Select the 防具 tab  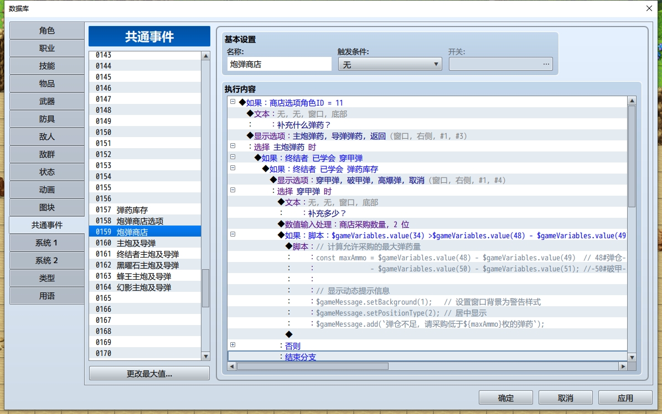tap(47, 119)
